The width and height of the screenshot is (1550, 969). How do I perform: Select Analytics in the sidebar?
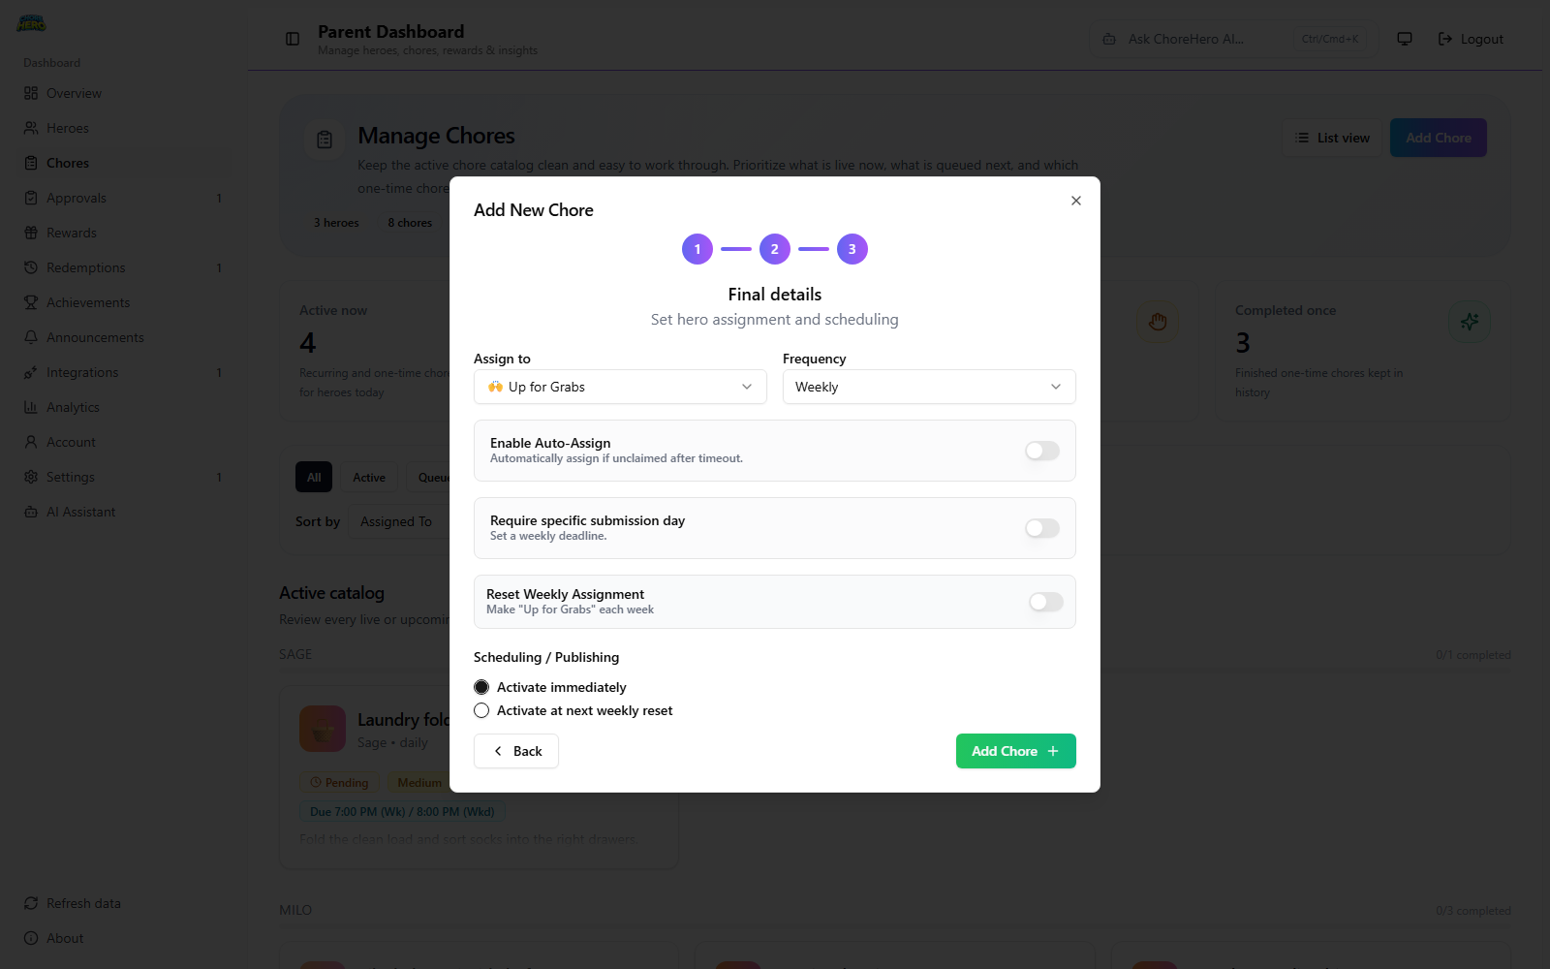(x=73, y=407)
